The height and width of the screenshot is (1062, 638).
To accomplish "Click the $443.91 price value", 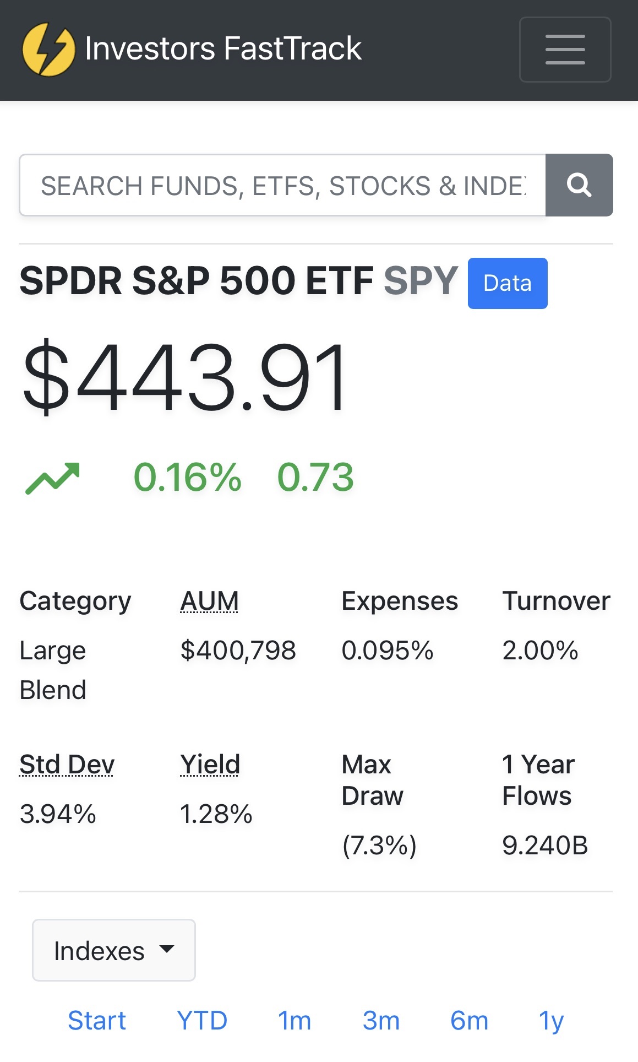I will pos(185,377).
